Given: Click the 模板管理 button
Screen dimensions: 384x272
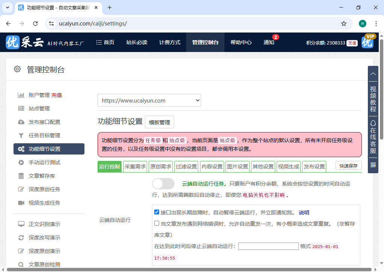Looking at the screenshot, I should pyautogui.click(x=159, y=122).
